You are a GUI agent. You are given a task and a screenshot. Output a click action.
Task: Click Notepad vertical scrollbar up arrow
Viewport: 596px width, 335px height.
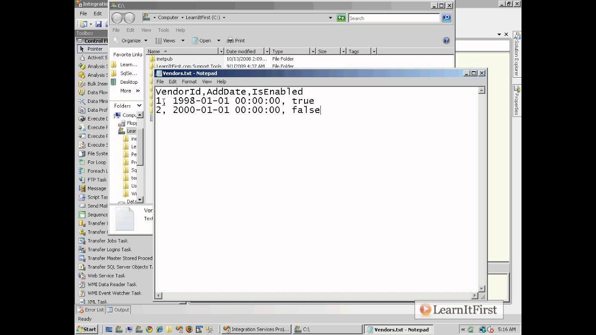[482, 90]
